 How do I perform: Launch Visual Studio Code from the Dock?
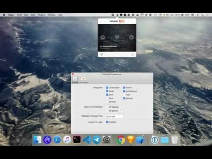[87, 140]
